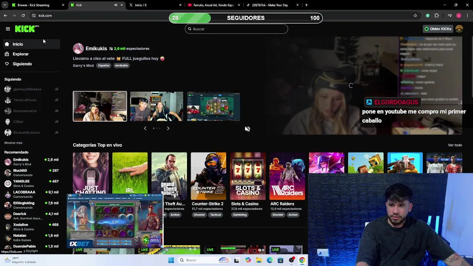
Task: Click the Gambling tag under Slots & Casino
Action: click(x=239, y=215)
